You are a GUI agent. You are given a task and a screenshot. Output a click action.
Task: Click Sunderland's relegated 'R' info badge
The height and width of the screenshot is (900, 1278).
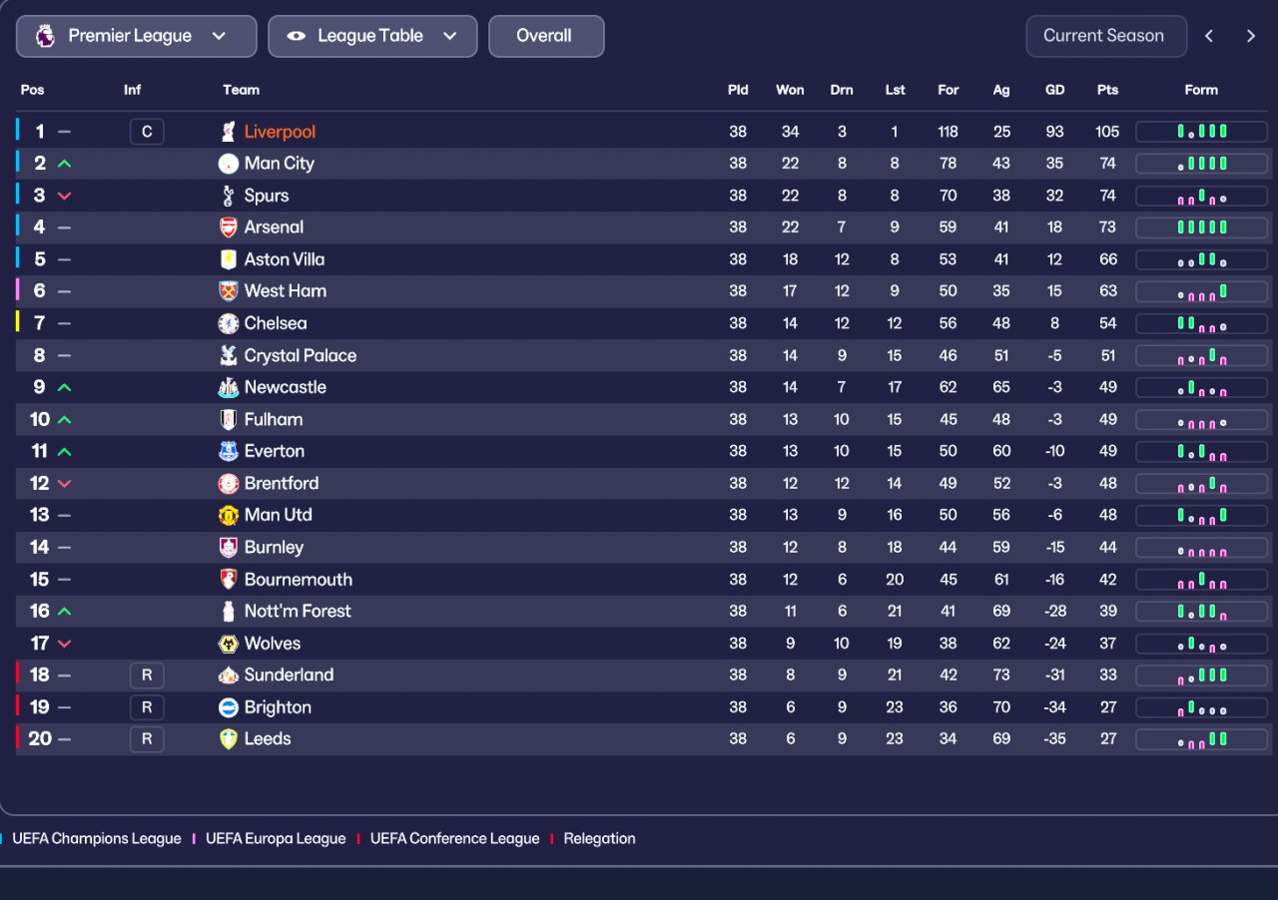147,675
